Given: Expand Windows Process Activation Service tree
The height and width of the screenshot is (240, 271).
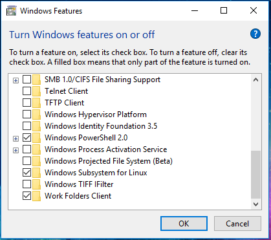Looking at the screenshot, I should (x=16, y=150).
